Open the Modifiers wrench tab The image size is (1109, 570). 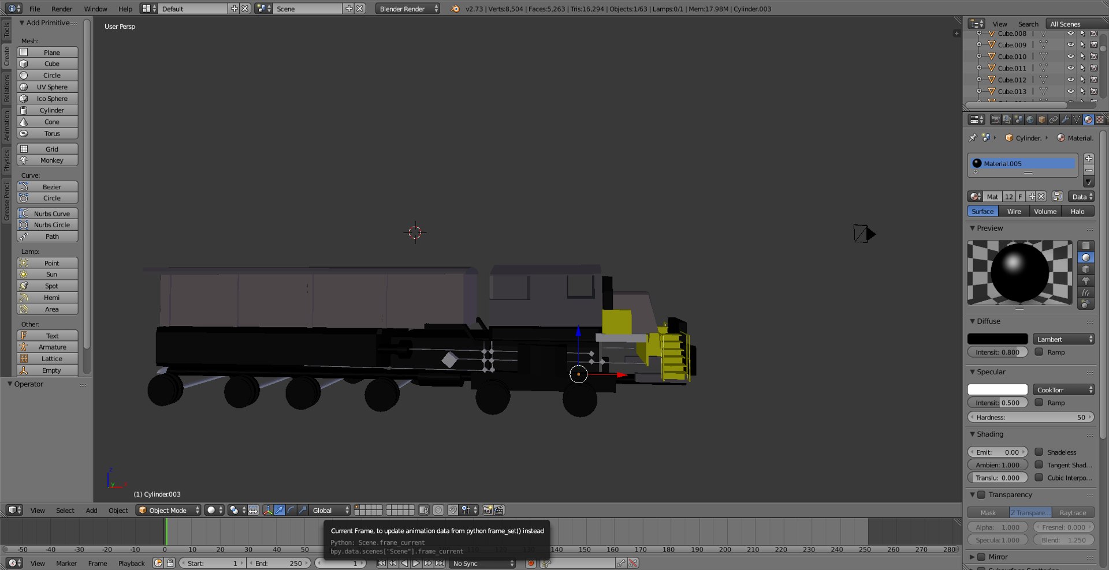(x=1065, y=119)
